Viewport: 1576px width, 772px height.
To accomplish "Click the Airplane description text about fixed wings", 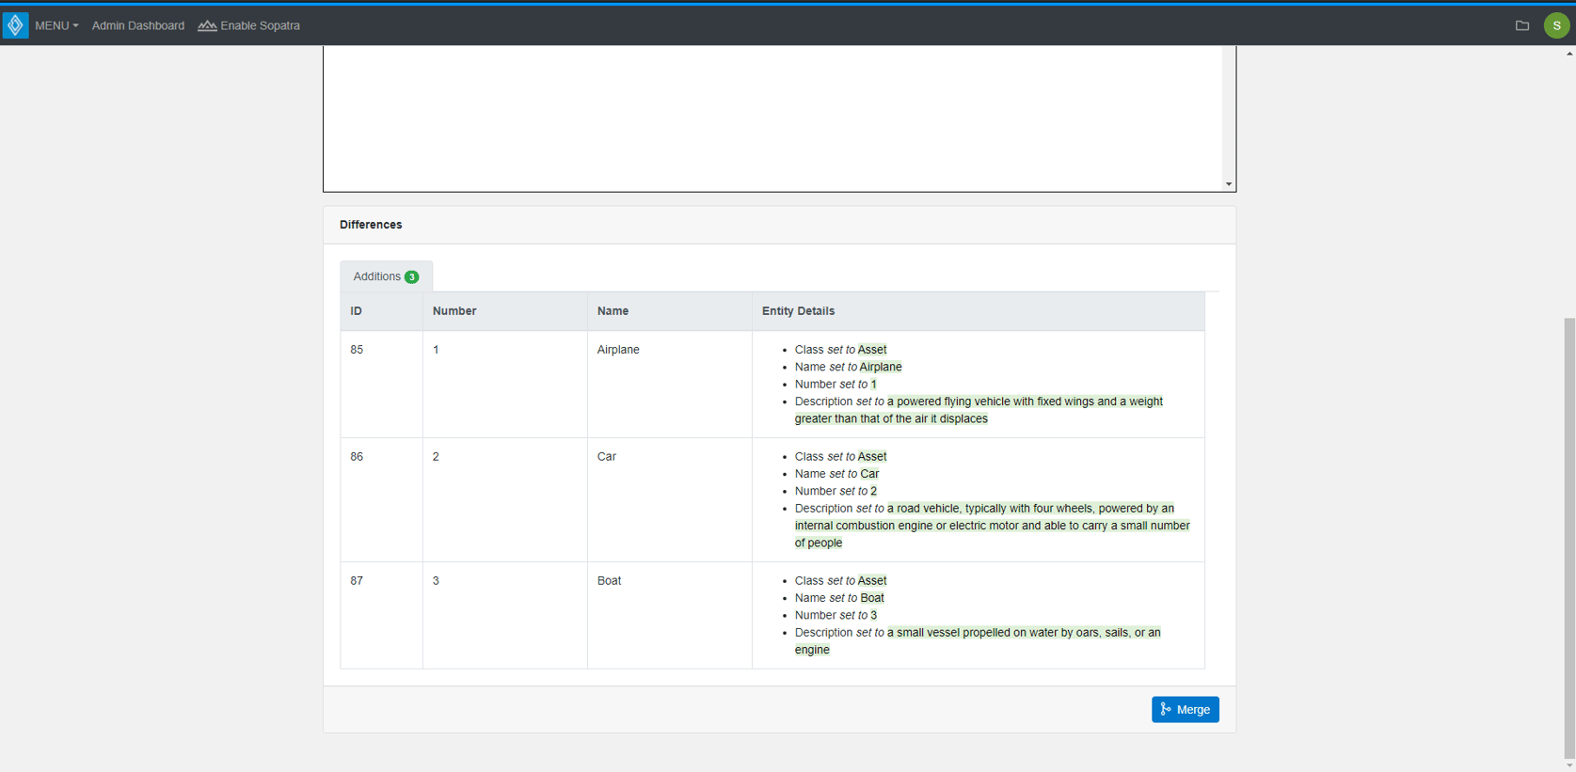I will (x=979, y=410).
